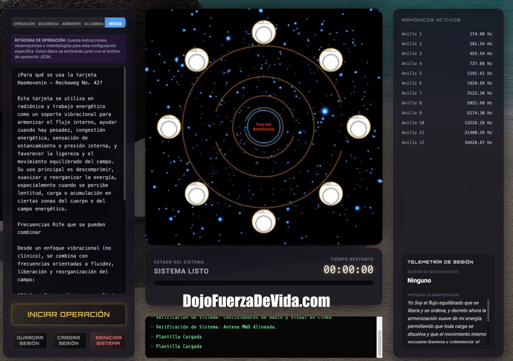Select the AMBIENTE tab
513x361 pixels.
pyautogui.click(x=71, y=24)
